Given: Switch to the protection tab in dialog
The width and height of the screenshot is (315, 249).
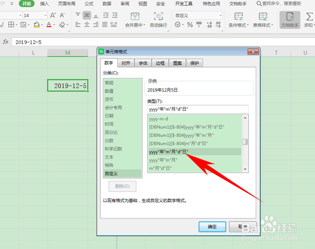Looking at the screenshot, I should 195,63.
